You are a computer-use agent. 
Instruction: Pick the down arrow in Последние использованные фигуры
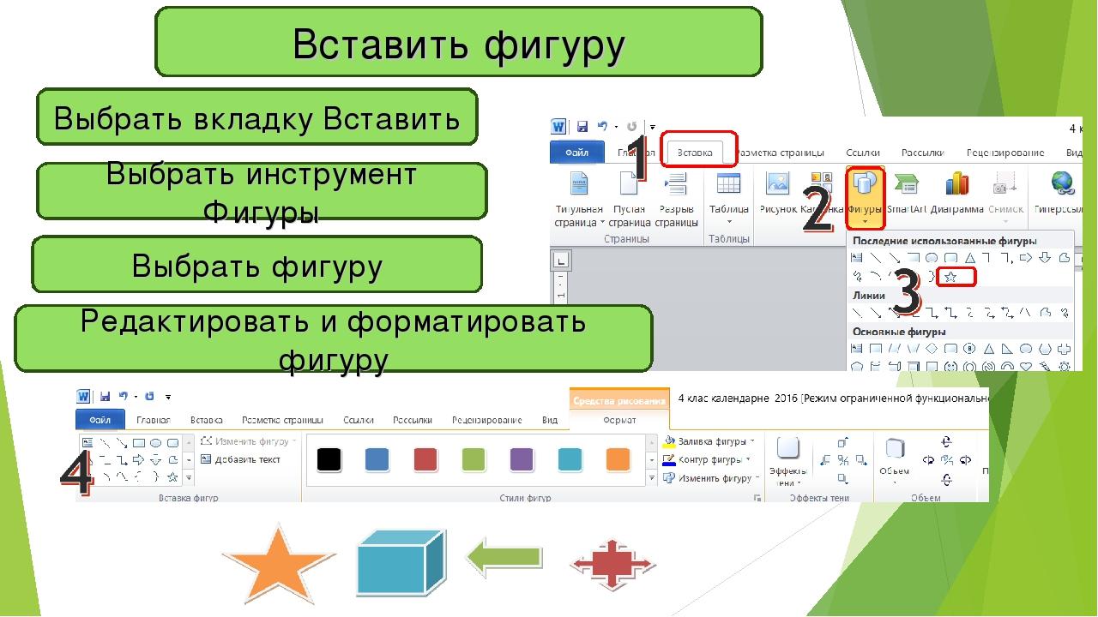pyautogui.click(x=1045, y=257)
